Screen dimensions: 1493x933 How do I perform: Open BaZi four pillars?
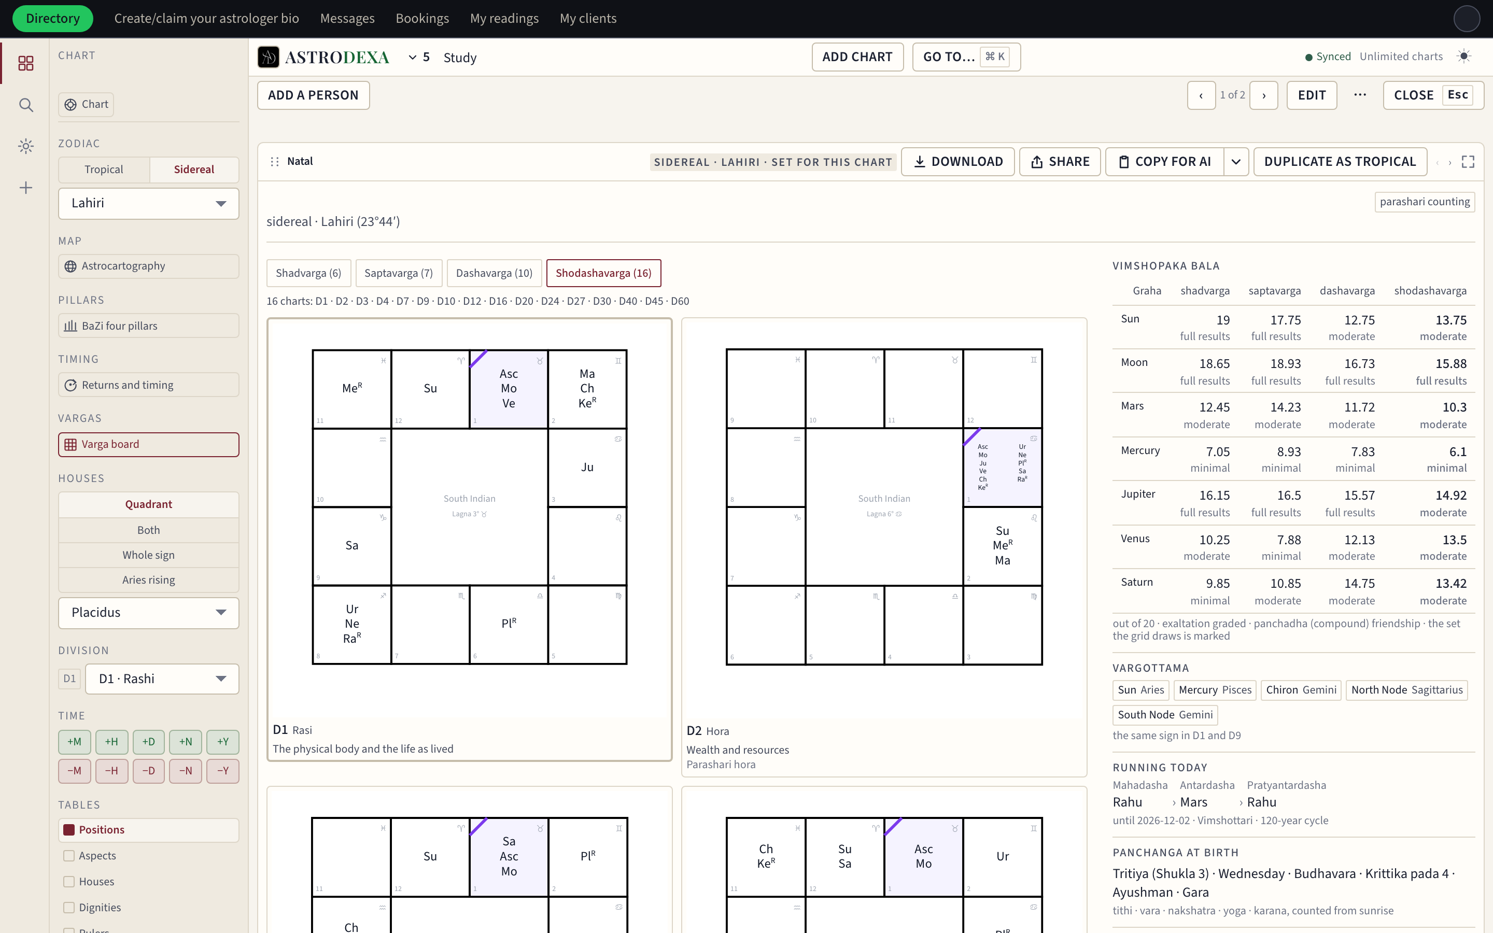click(x=149, y=326)
